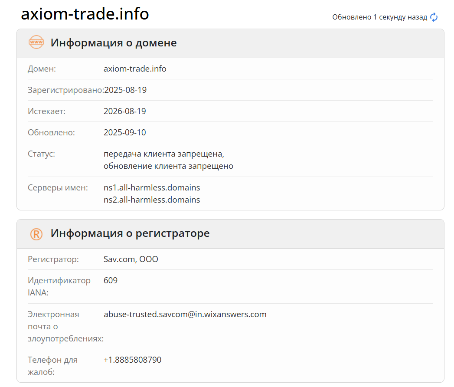Click name server ns2.all-harmless.domains
Screen dimensions: 454x387
152,200
